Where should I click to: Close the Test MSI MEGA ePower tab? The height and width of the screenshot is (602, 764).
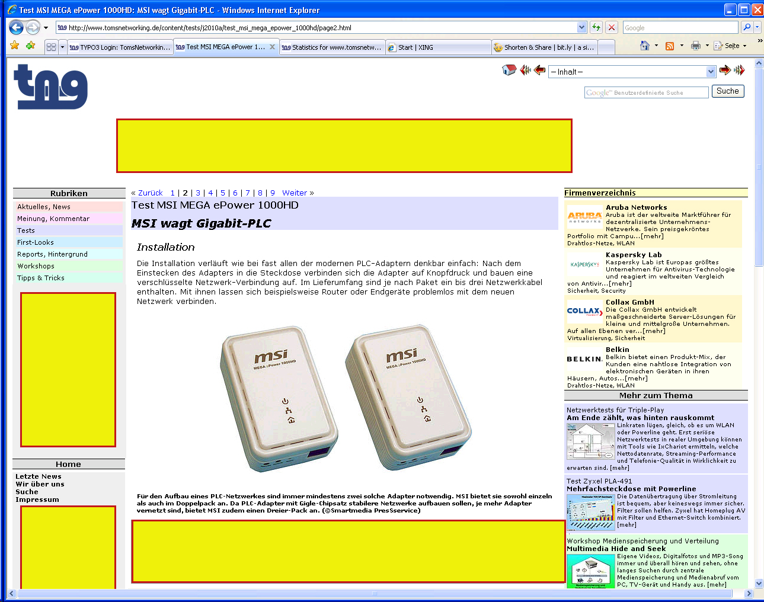click(272, 47)
